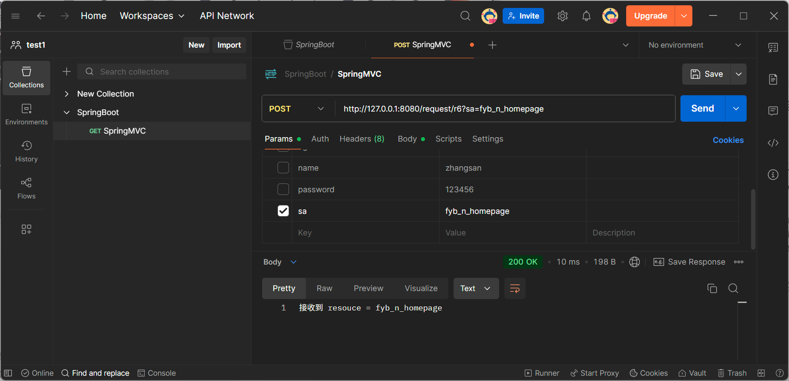Image resolution: width=789 pixels, height=381 pixels.
Task: Go forward with the right arrow
Action: click(65, 16)
